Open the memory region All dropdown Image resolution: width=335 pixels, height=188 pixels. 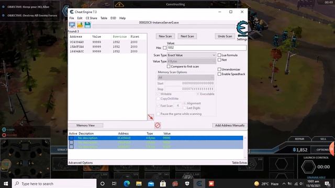tap(186, 77)
